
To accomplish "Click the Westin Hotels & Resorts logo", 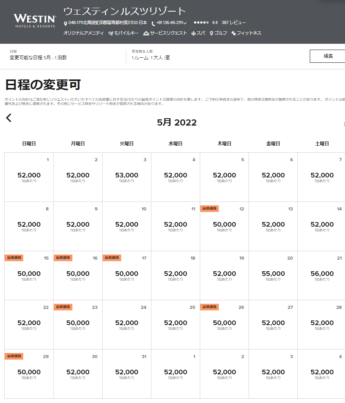I will point(34,21).
